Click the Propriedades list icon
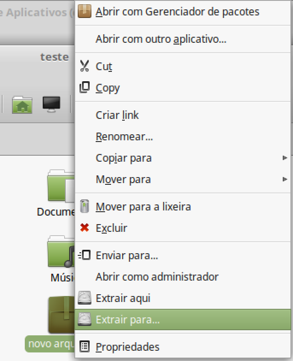293x361 pixels. (x=85, y=346)
